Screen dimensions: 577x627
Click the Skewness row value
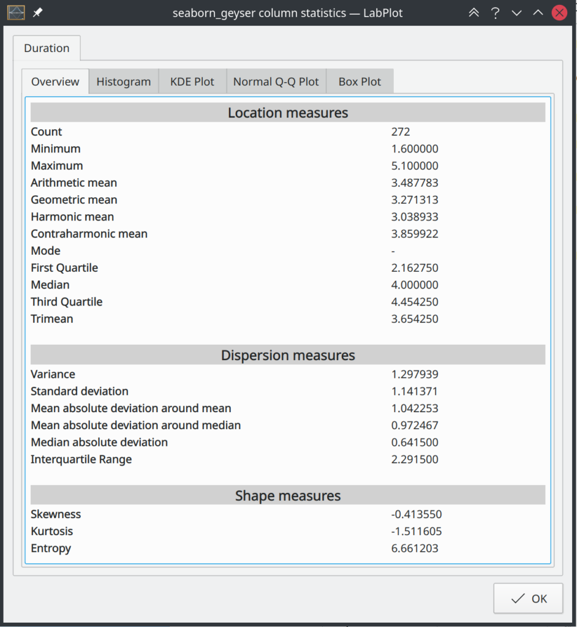[x=417, y=514]
